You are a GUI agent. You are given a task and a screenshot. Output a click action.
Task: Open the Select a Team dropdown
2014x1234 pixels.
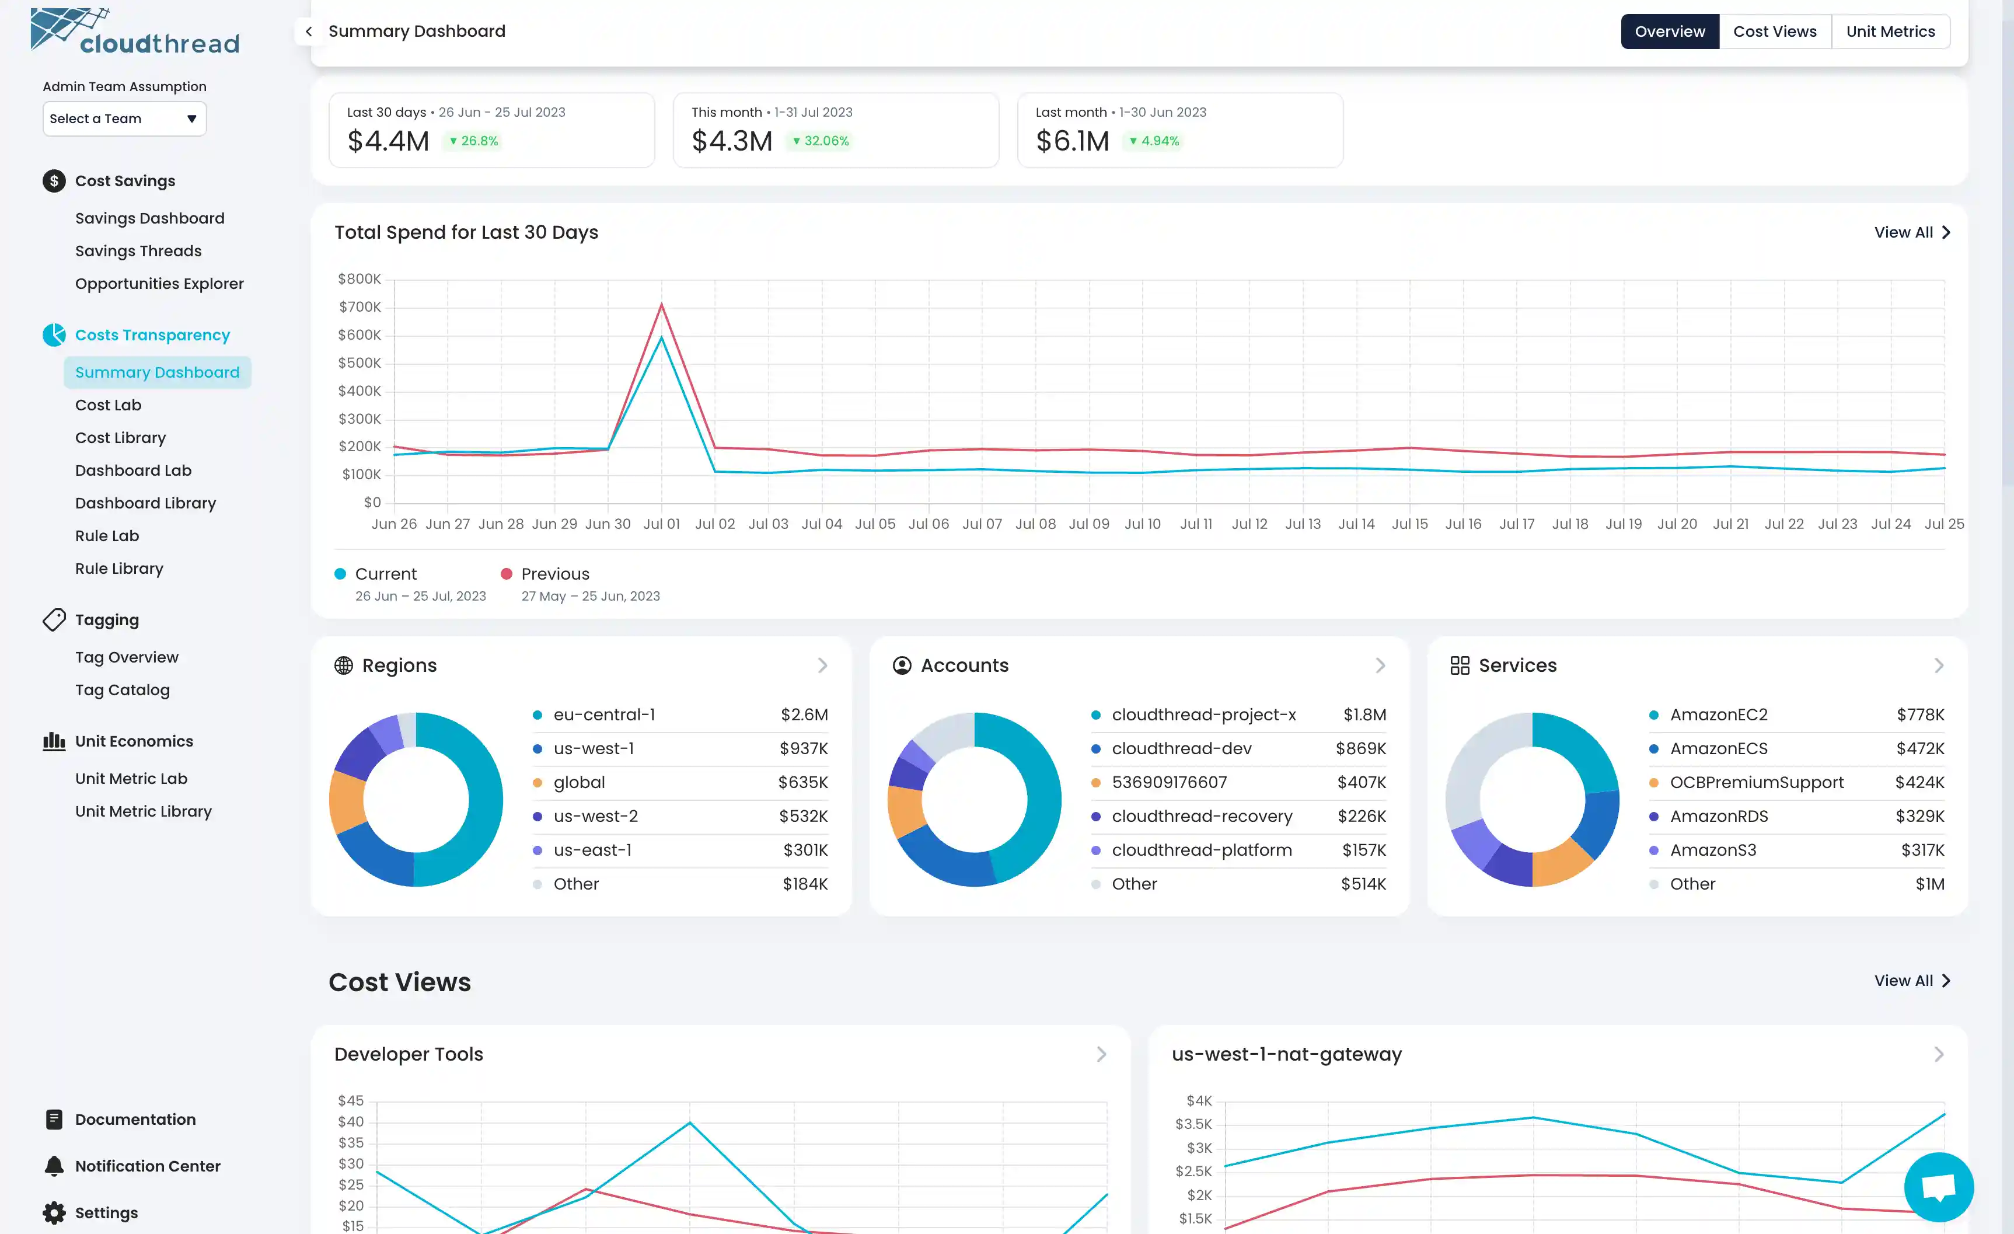[x=124, y=118]
